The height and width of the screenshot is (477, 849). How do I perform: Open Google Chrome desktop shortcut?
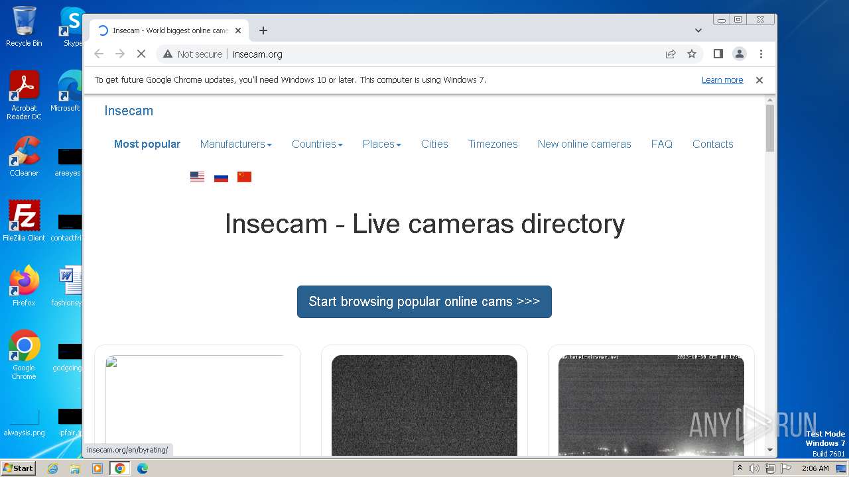[x=24, y=354]
